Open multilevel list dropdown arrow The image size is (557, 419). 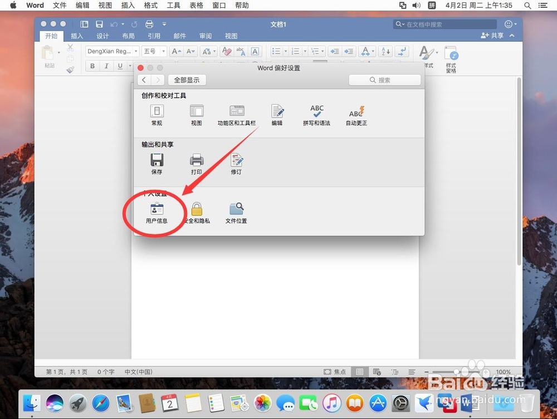323,51
